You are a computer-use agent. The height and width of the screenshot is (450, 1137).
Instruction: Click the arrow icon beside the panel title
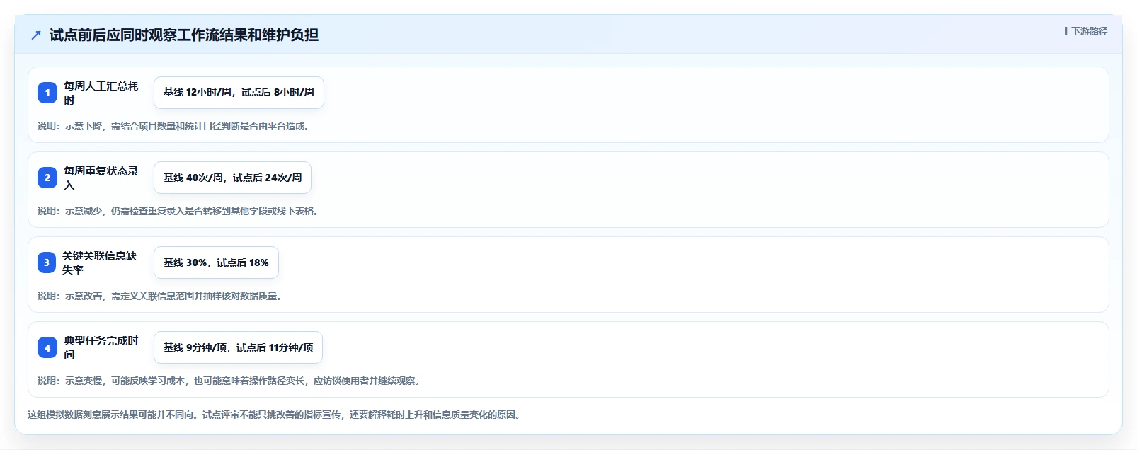(36, 35)
